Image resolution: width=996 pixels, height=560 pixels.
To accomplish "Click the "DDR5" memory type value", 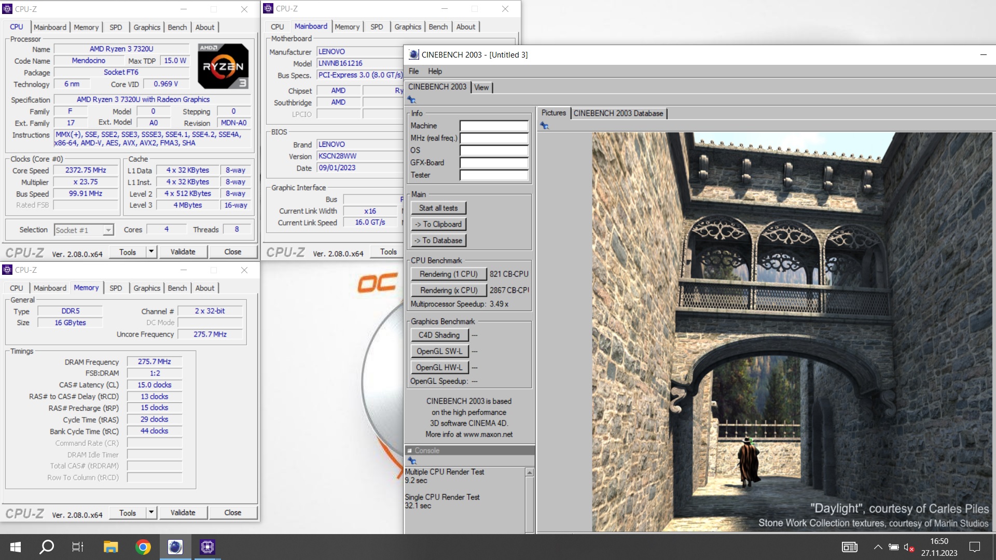I will (x=71, y=311).
